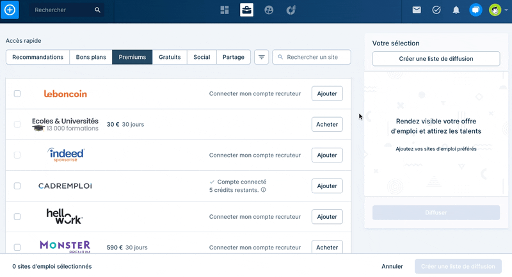This screenshot has height=277, width=512.
Task: Check the CADREMPLOI checkbox
Action: tap(17, 186)
